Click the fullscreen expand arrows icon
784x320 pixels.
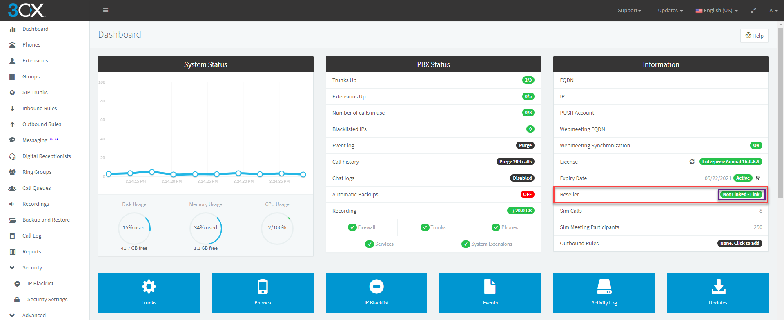coord(753,10)
